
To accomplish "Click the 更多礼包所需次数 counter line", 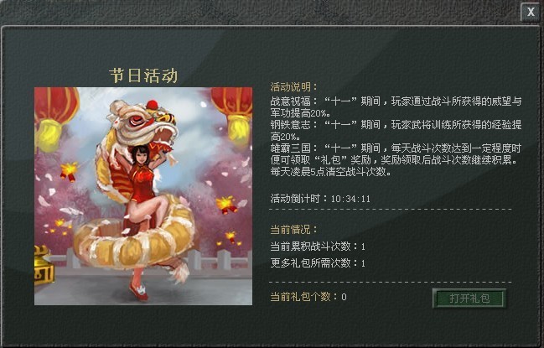I will (318, 263).
